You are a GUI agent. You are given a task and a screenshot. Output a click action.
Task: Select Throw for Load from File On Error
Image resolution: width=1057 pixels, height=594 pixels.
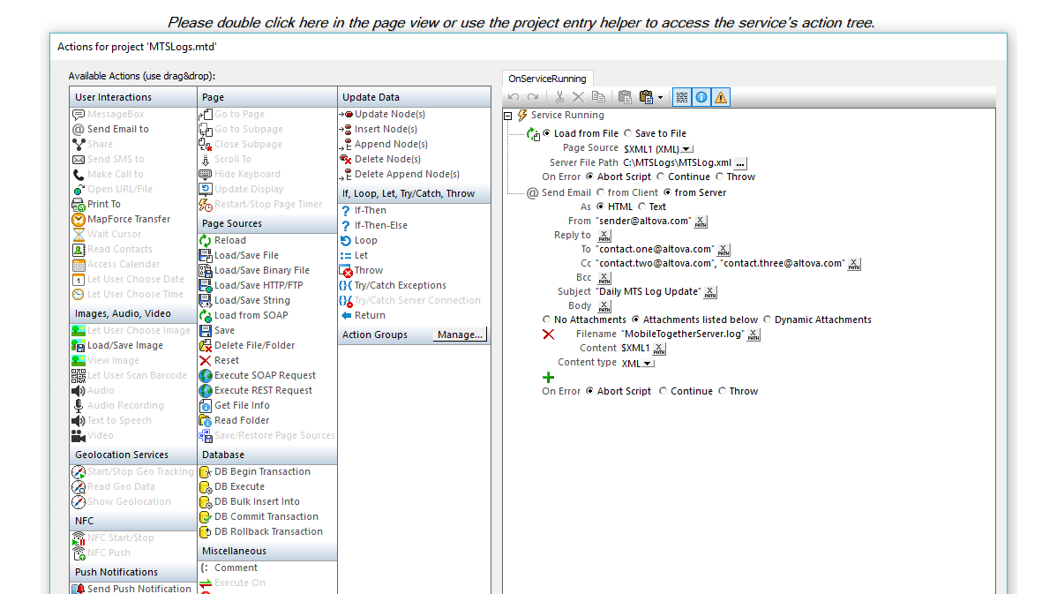(720, 177)
